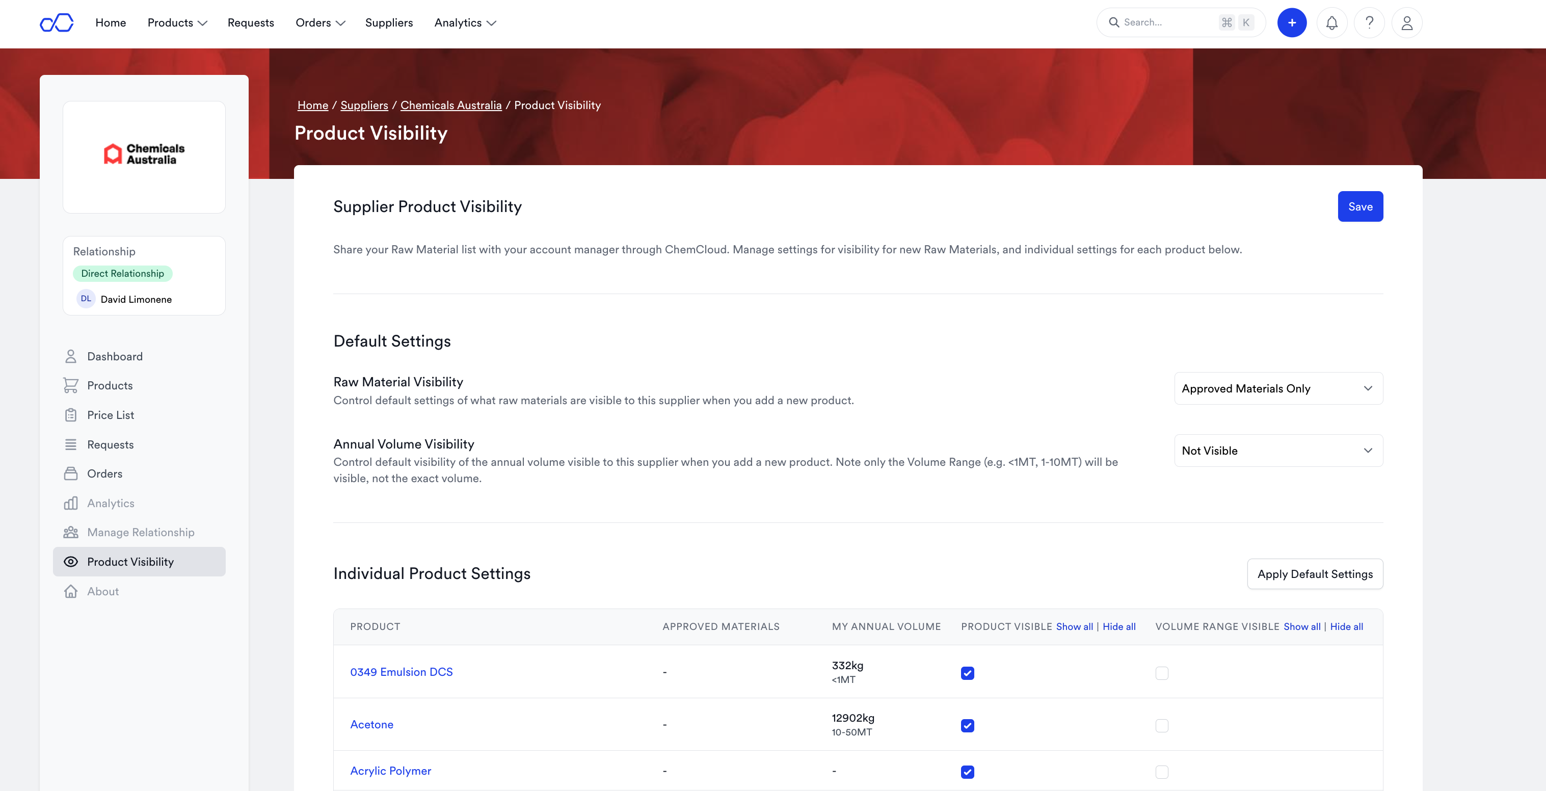Click the Save button

1360,206
